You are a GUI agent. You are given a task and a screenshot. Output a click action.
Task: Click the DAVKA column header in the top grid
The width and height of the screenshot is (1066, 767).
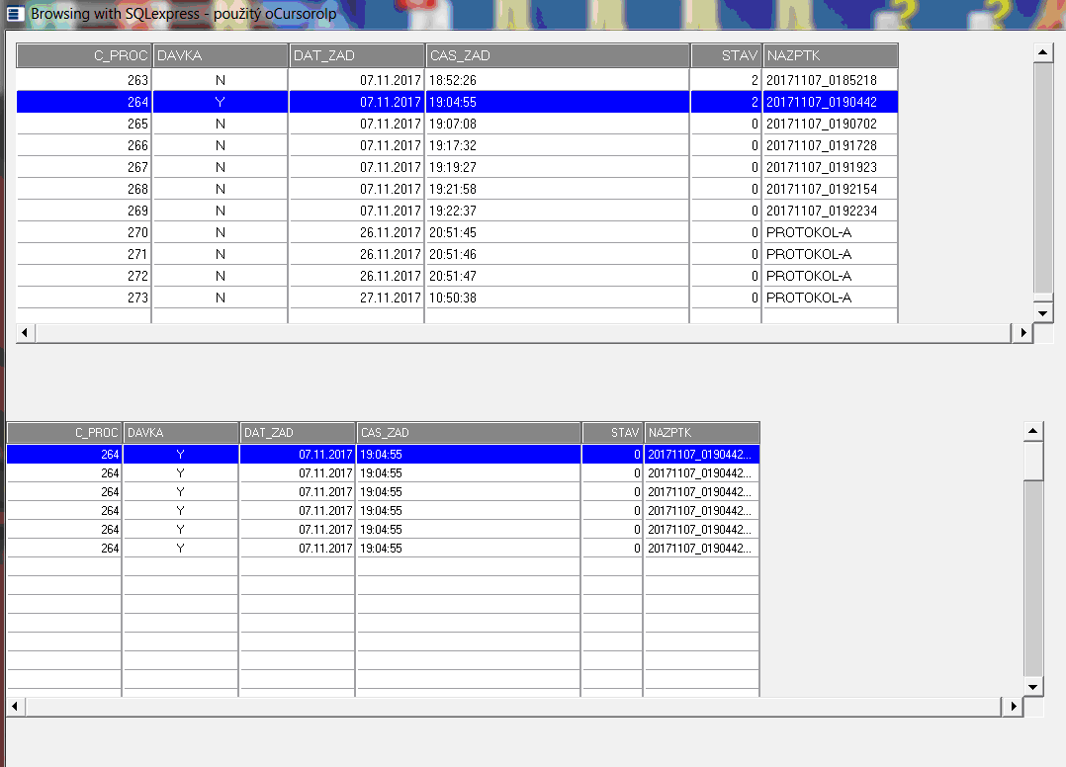click(x=220, y=55)
